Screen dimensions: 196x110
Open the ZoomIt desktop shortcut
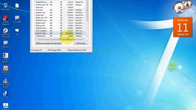tap(6, 45)
